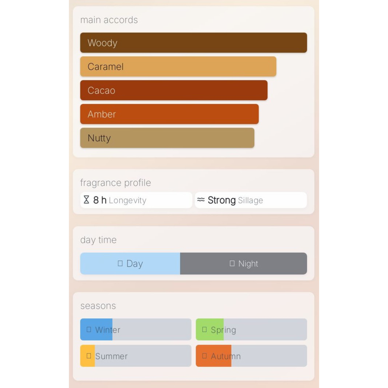The width and height of the screenshot is (388, 388).
Task: Tap the Cacao accord bar
Action: 174,91
